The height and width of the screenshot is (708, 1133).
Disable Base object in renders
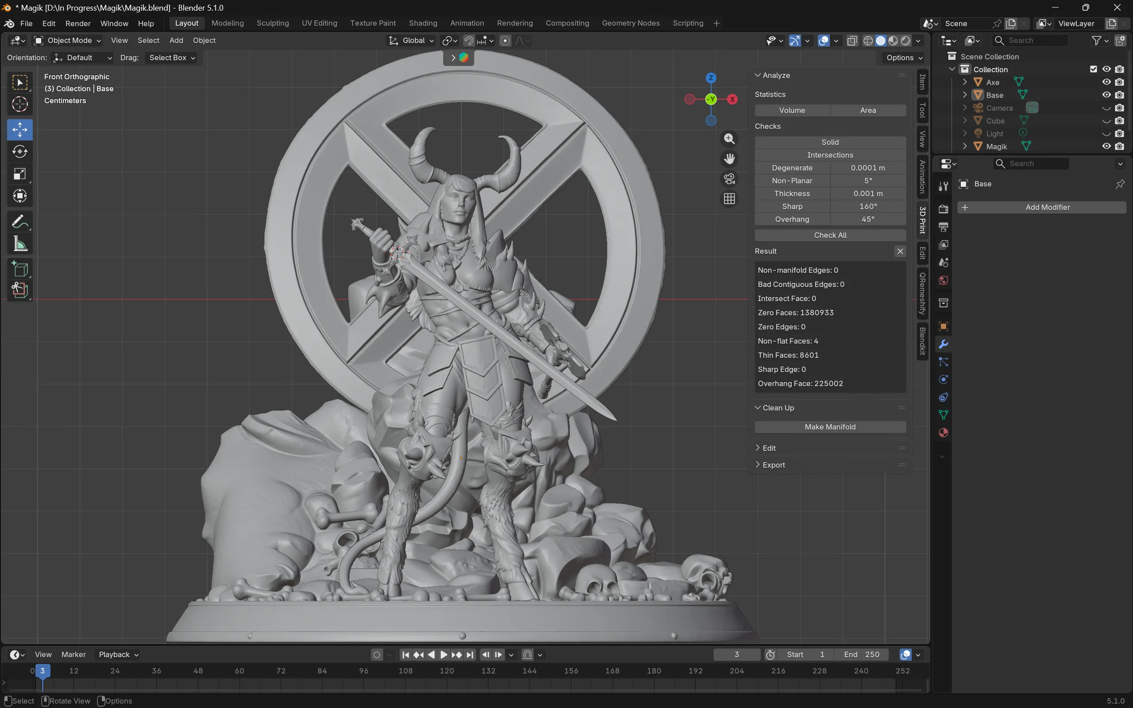pyautogui.click(x=1119, y=95)
